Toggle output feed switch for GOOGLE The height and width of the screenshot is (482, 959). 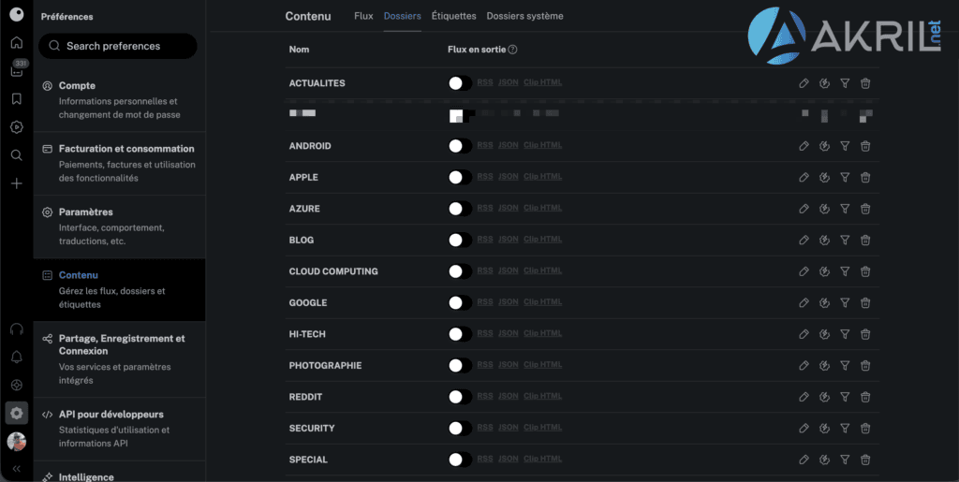pos(460,303)
